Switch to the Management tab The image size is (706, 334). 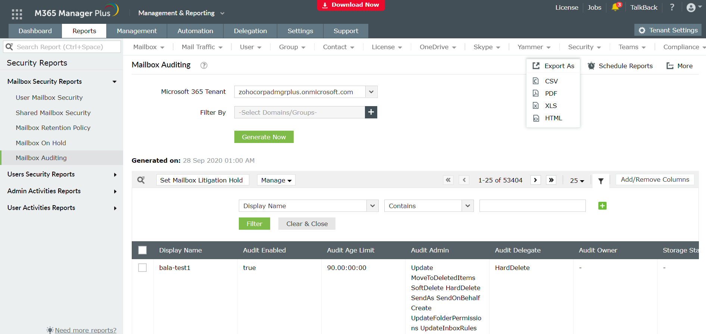tap(137, 31)
